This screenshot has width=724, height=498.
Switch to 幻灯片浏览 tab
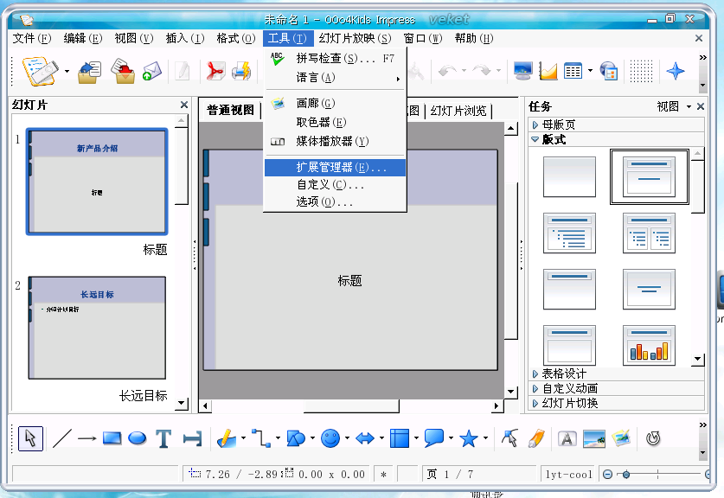pyautogui.click(x=458, y=111)
